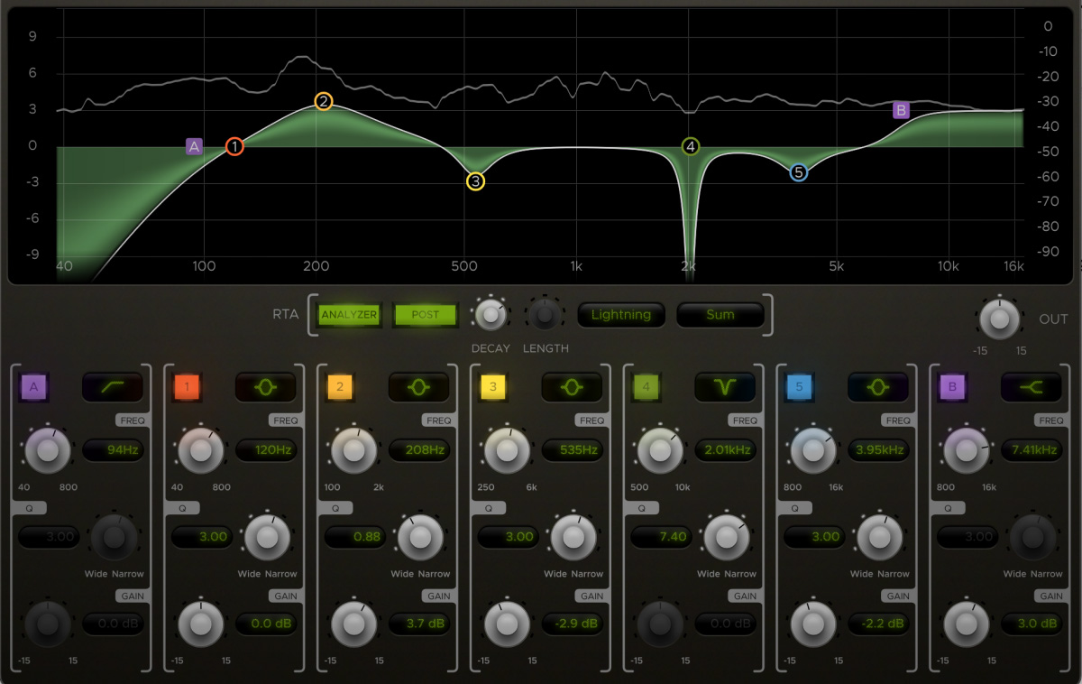1082x684 pixels.
Task: Click the OUT gain knob
Action: coord(999,319)
